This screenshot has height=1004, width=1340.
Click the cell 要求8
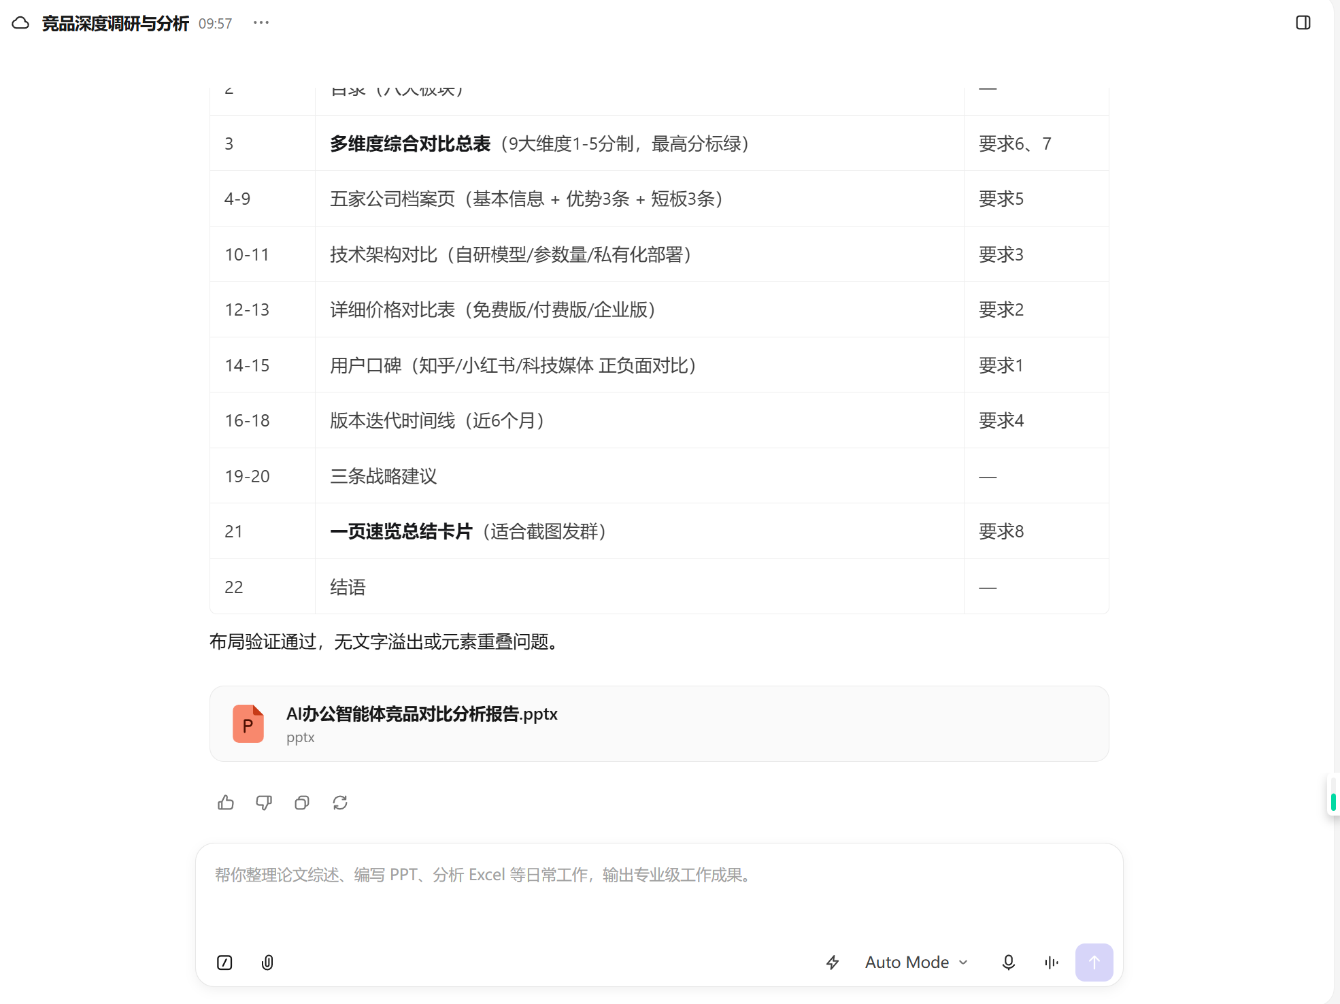coord(1037,531)
